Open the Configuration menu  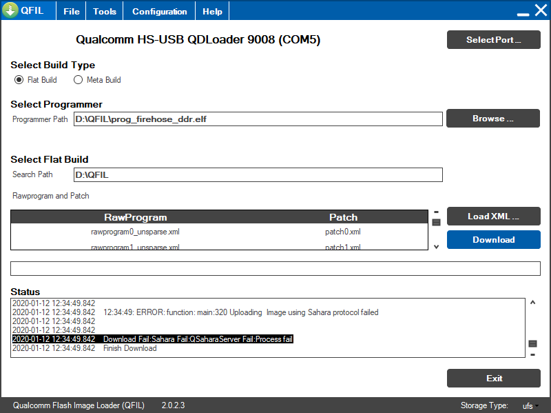point(159,11)
